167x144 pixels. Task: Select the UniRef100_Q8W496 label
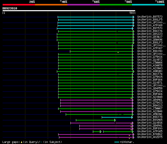point(150,40)
